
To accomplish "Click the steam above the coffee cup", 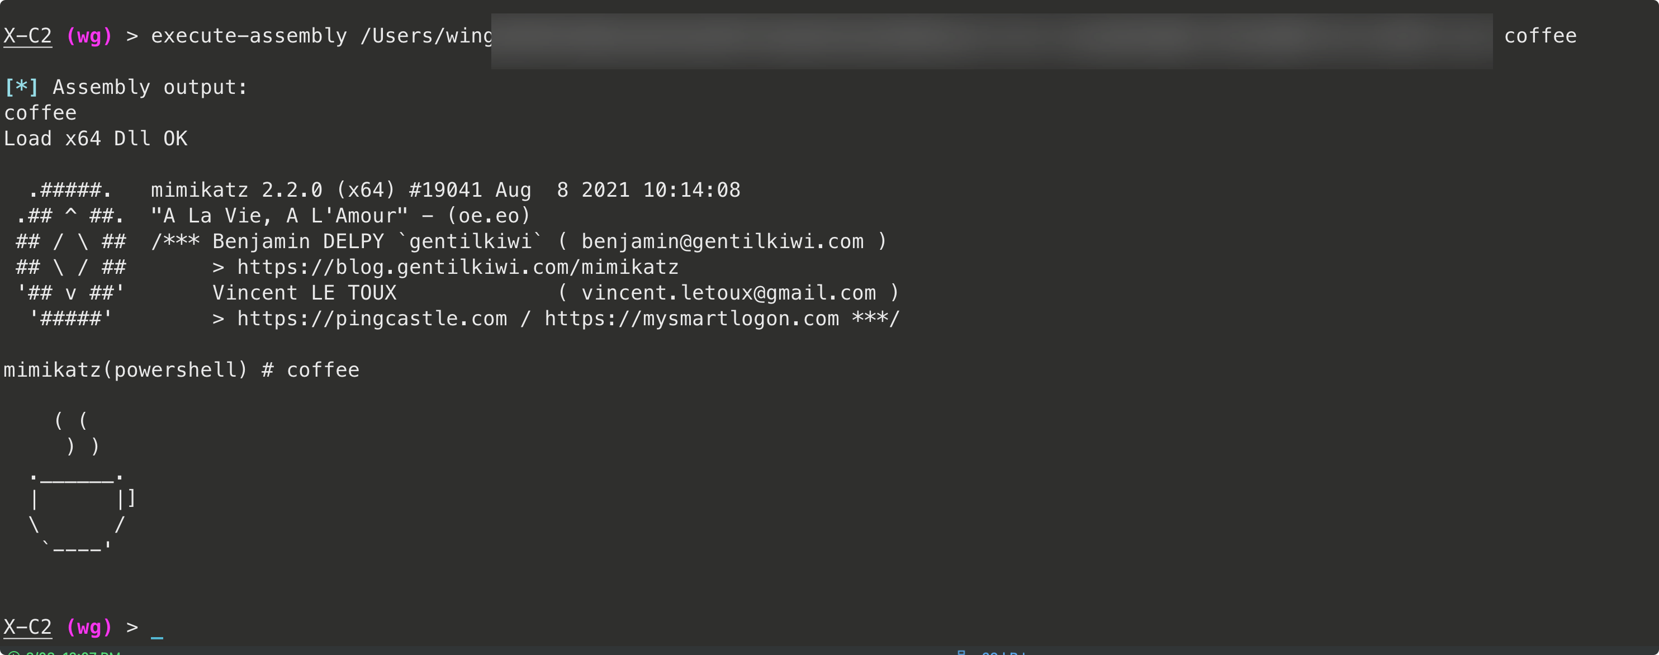I will pos(77,434).
